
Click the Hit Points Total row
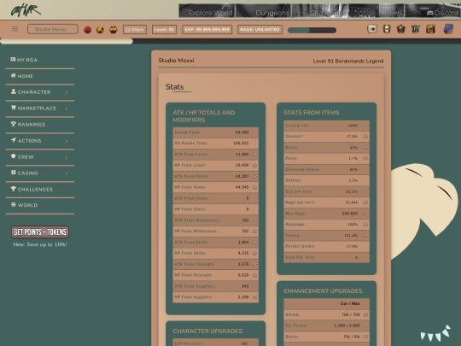coord(215,144)
